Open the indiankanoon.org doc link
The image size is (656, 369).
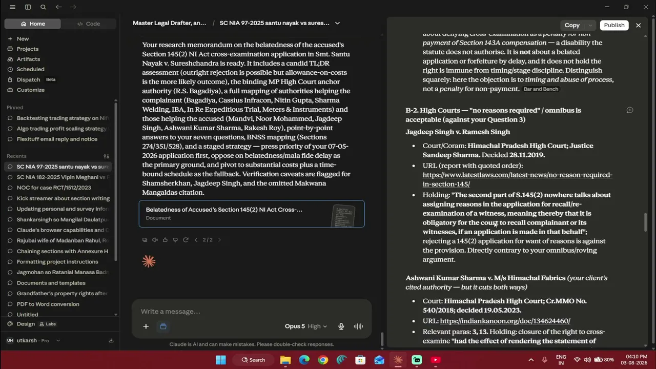pyautogui.click(x=505, y=321)
